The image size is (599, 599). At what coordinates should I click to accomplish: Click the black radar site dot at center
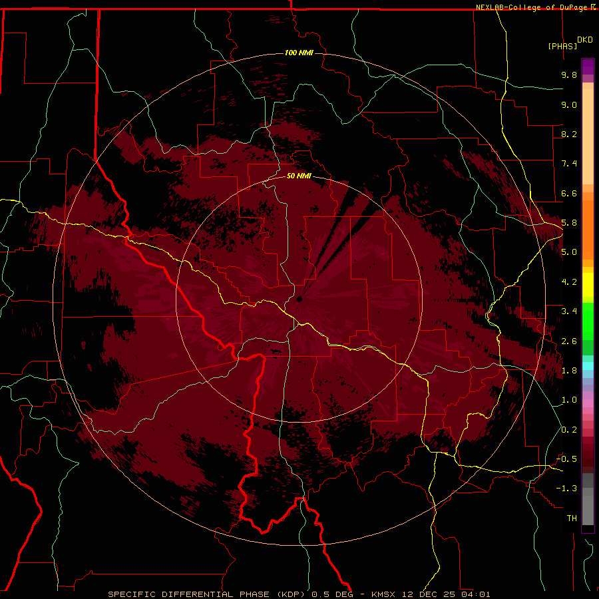(299, 299)
